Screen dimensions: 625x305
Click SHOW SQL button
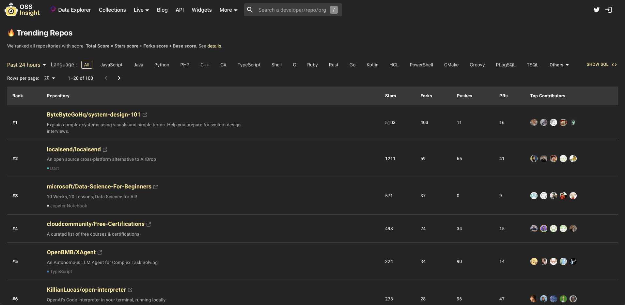[x=602, y=64]
